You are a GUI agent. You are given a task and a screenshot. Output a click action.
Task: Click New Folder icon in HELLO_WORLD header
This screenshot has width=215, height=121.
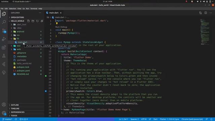33,21
